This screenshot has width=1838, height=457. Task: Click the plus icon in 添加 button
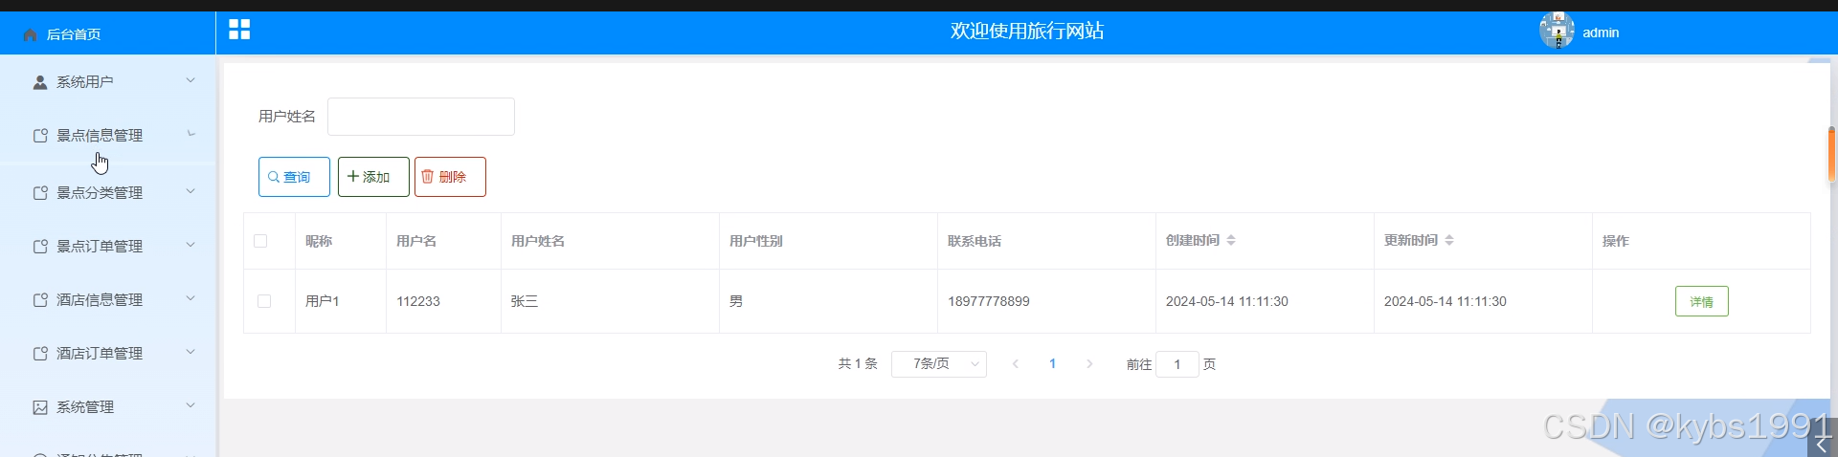pyautogui.click(x=353, y=177)
